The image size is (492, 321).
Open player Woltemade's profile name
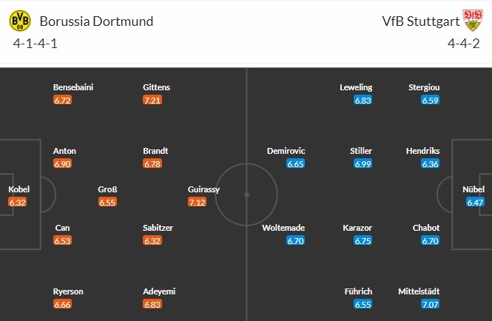(x=283, y=228)
